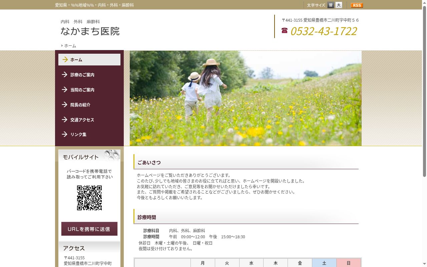The height and width of the screenshot is (267, 427).
Task: Click the ホーム breadcrumb link
Action: [x=70, y=46]
